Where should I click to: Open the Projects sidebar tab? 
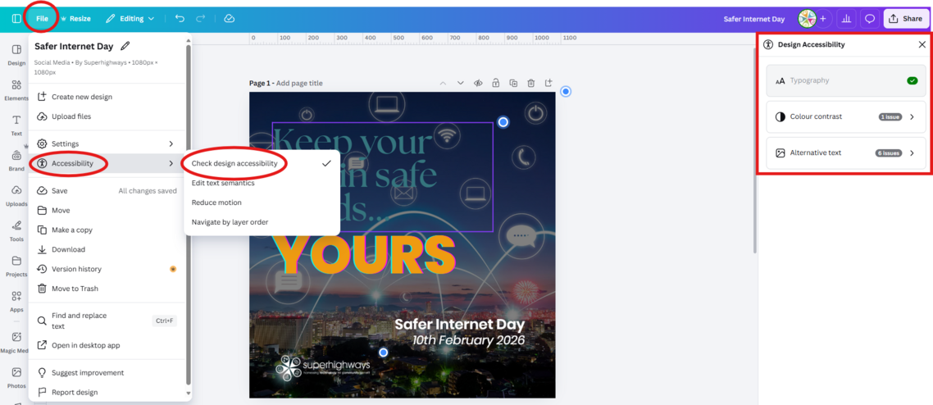point(16,266)
